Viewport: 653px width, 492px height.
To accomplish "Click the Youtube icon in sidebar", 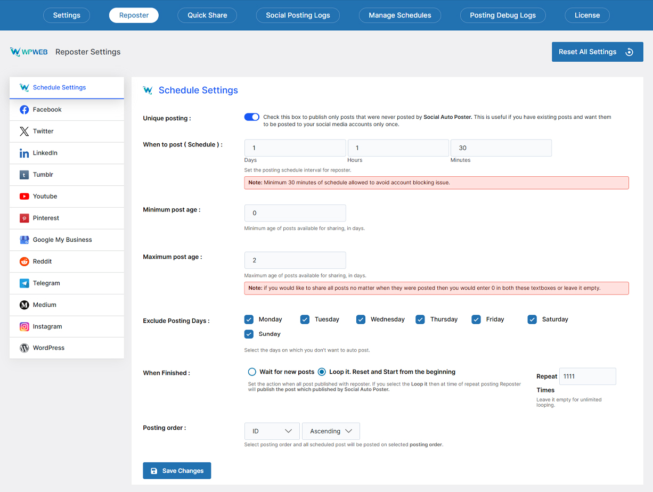I will pos(24,196).
